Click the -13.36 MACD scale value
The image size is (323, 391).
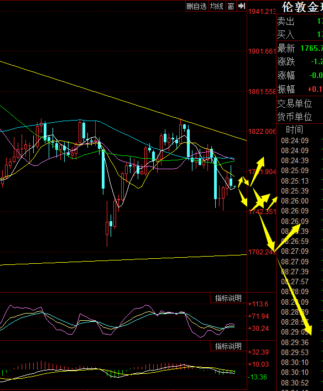coord(258,377)
